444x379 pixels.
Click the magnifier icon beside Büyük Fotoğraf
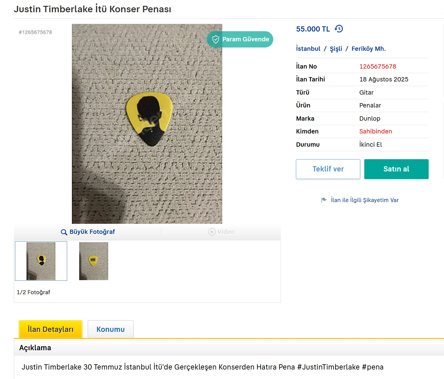(x=64, y=232)
